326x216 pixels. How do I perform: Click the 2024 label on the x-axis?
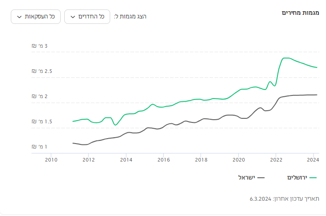coord(313,159)
